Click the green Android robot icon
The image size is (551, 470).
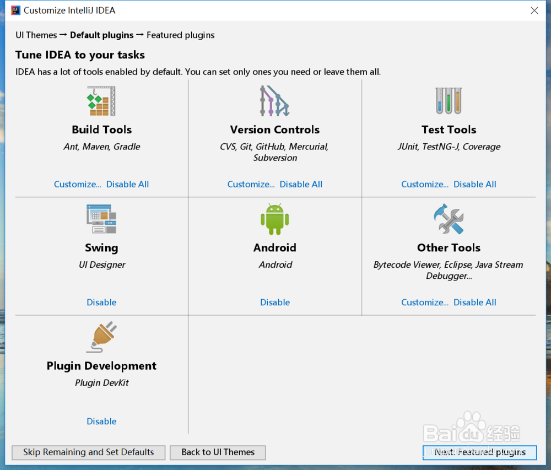[275, 219]
